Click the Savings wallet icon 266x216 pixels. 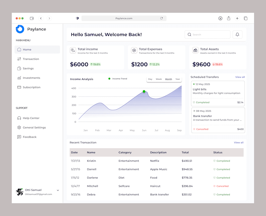pyautogui.click(x=19, y=69)
